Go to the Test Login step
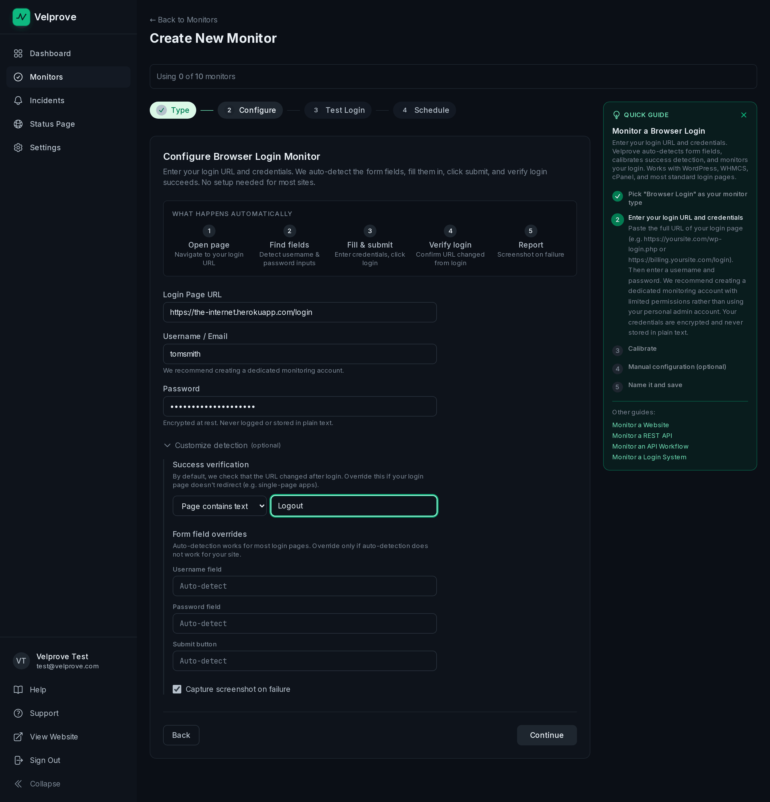The height and width of the screenshot is (802, 770). coord(338,110)
